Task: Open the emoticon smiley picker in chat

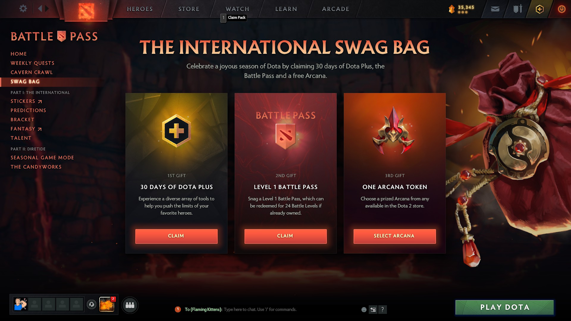Action: (x=364, y=310)
